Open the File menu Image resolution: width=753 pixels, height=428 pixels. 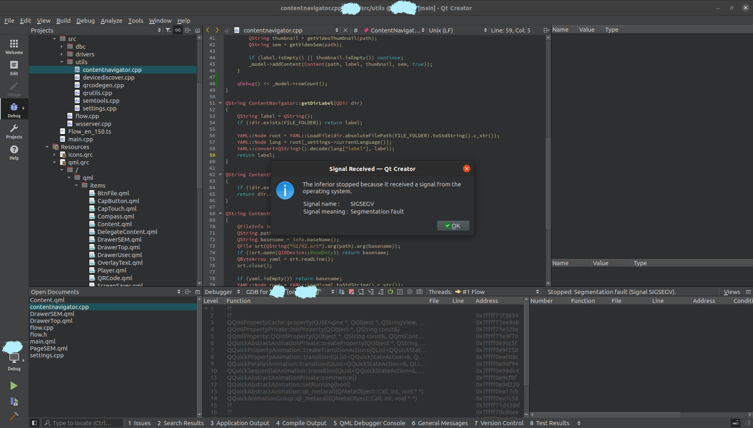tap(9, 20)
